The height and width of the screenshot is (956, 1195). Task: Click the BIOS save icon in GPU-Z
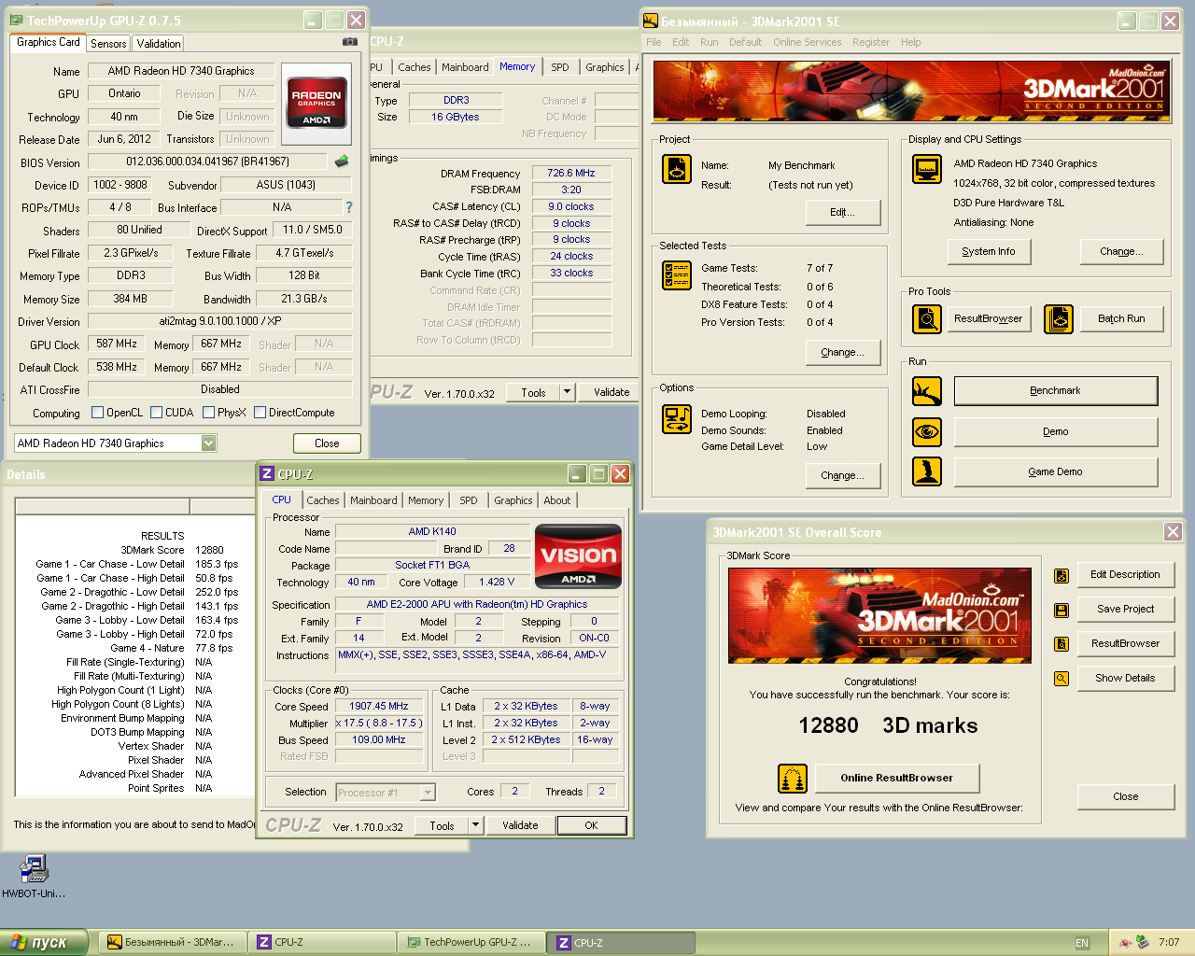tap(342, 162)
